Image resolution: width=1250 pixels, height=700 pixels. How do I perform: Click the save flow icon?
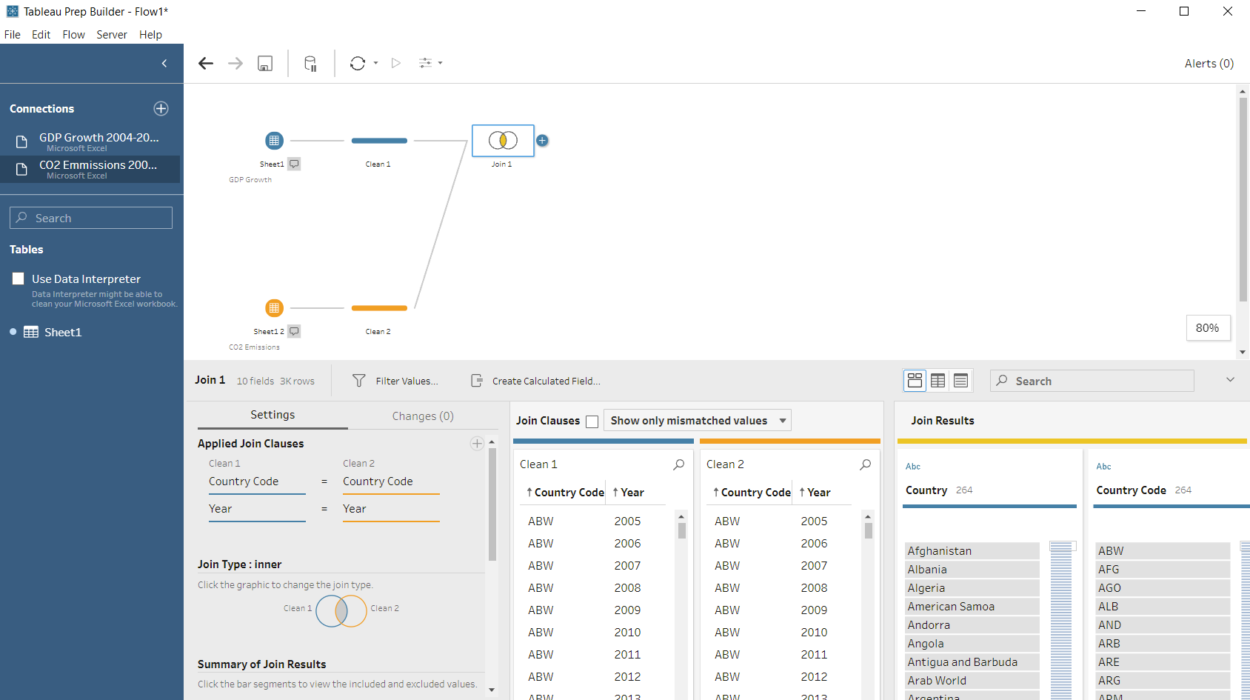pos(265,64)
